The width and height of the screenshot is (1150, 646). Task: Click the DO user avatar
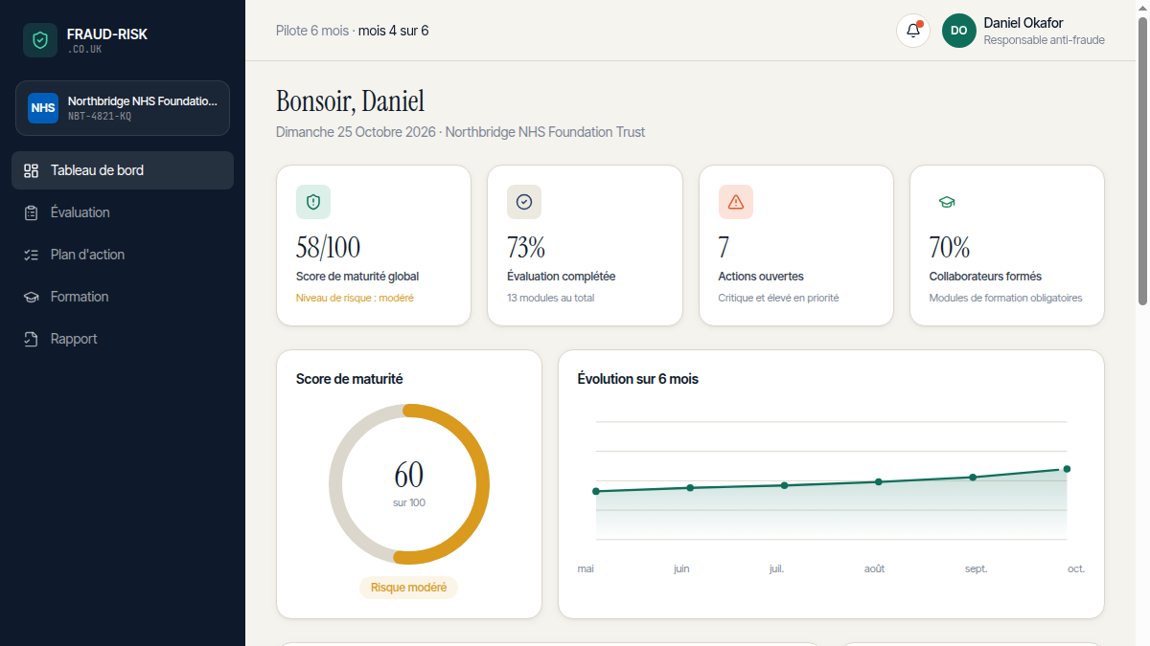959,31
